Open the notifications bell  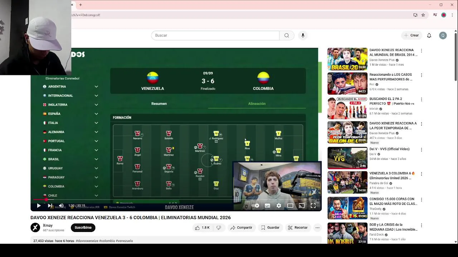(x=429, y=35)
